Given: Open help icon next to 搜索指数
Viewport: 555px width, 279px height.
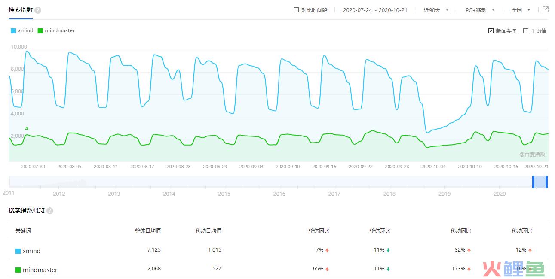Looking at the screenshot, I should 38,10.
